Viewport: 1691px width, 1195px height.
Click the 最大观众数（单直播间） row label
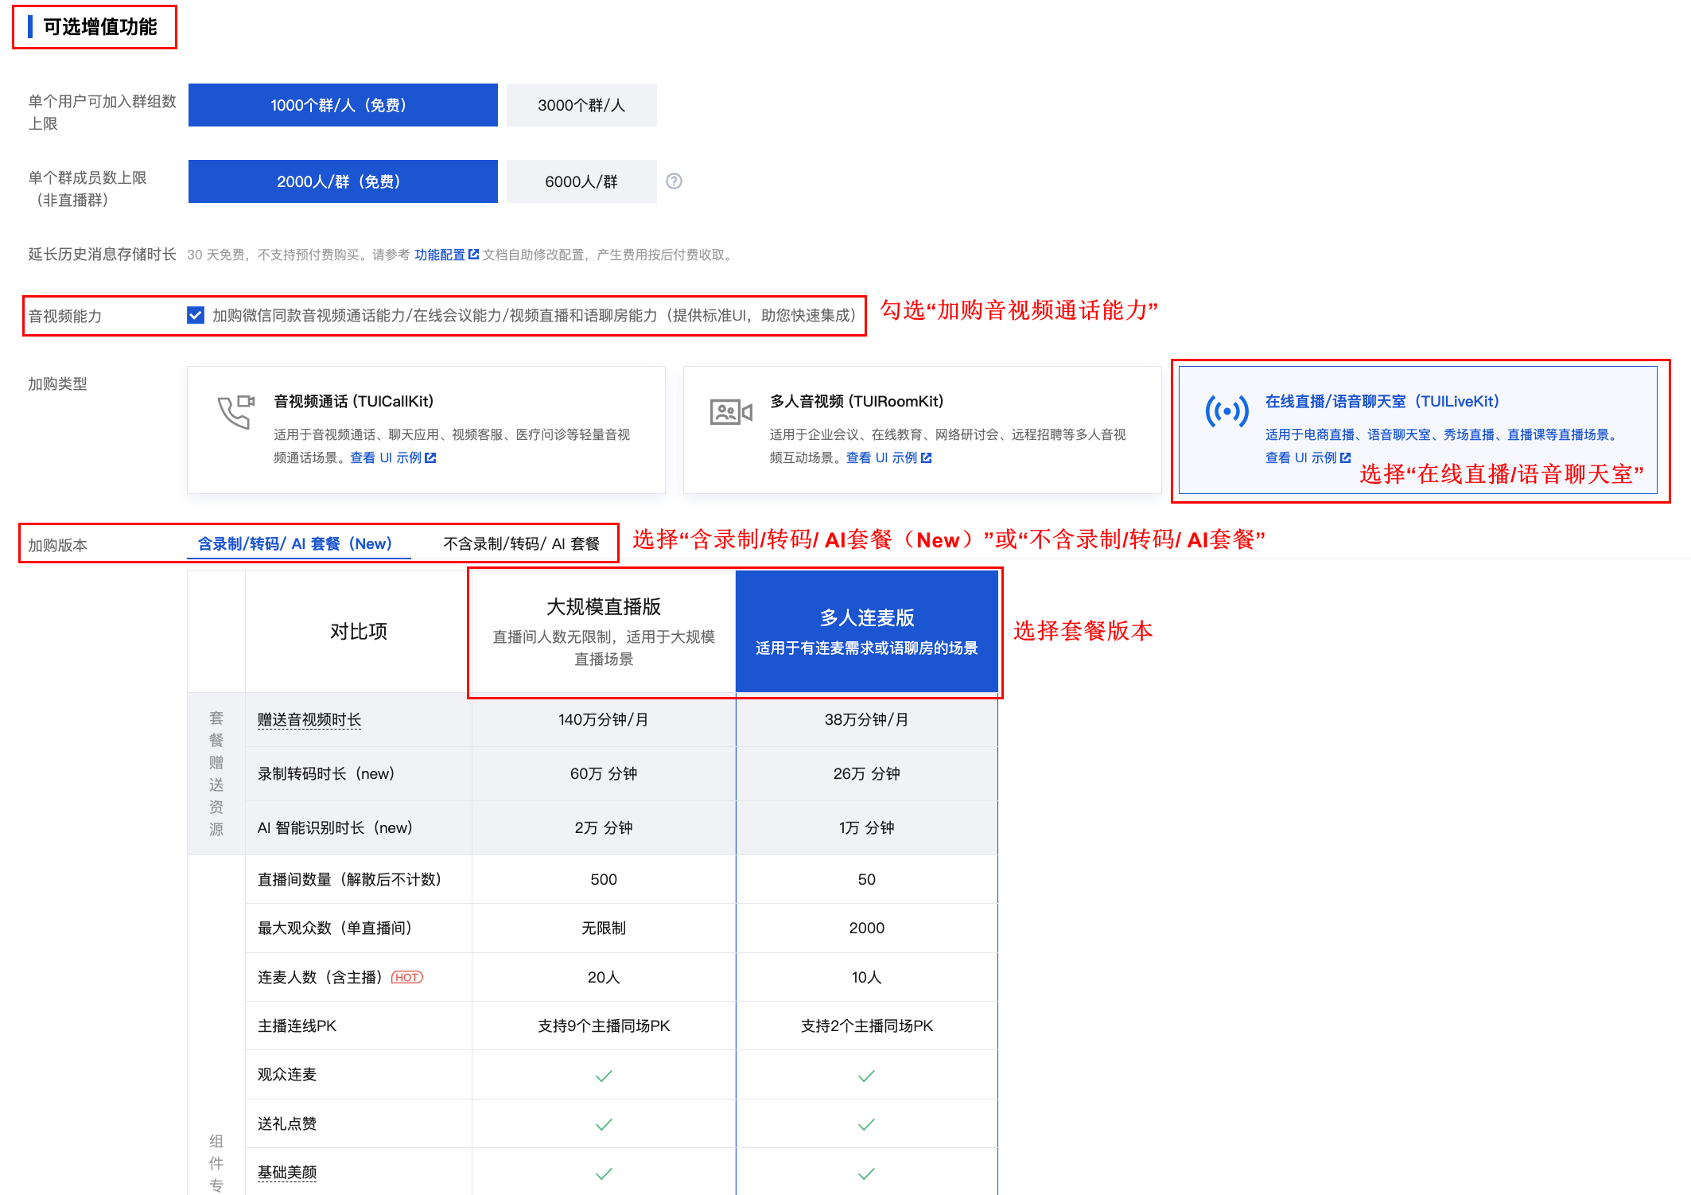coord(335,928)
